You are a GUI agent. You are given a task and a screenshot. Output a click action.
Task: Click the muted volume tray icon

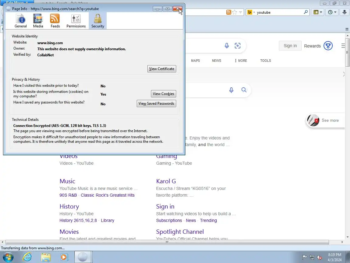point(319,258)
